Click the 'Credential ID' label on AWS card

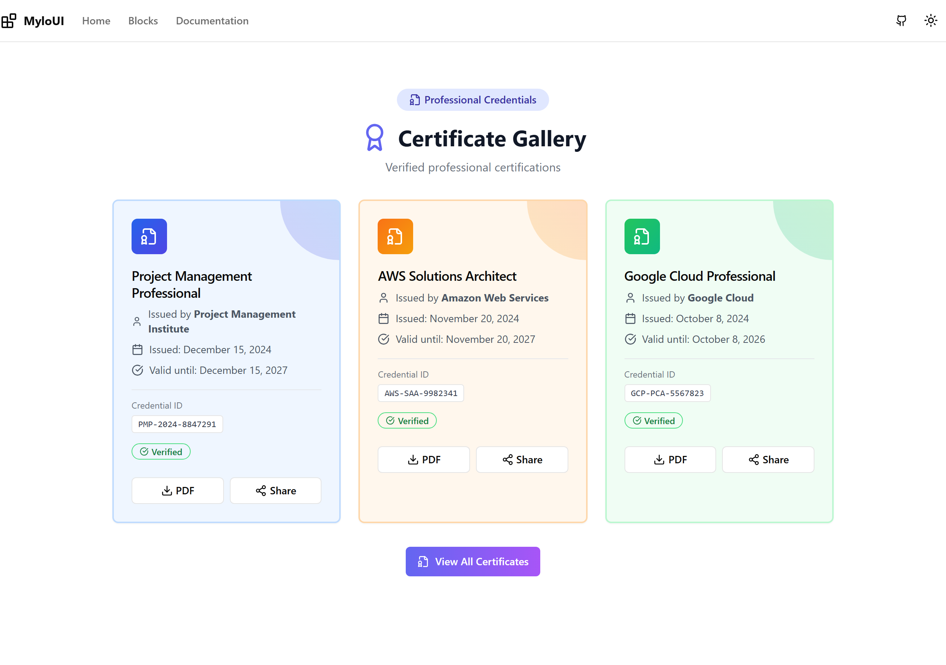coord(404,375)
